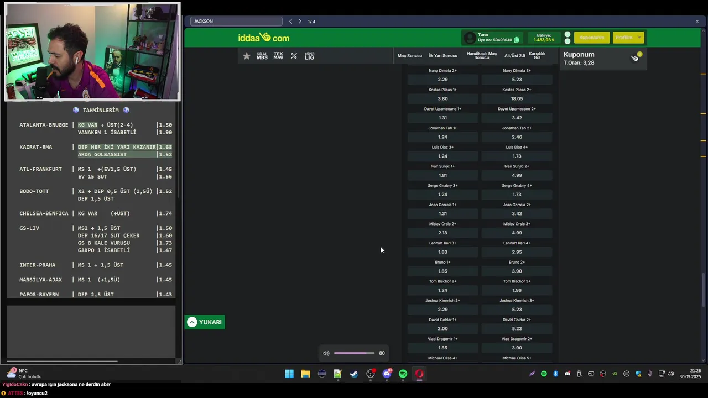Click the PAFOS-BAYERN prediction row
This screenshot has width=708, height=398.
click(96, 295)
